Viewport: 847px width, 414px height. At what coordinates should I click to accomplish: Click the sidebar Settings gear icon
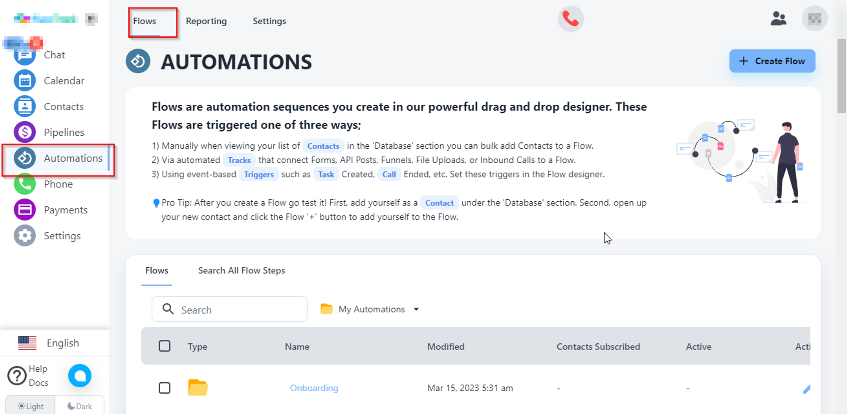point(25,236)
